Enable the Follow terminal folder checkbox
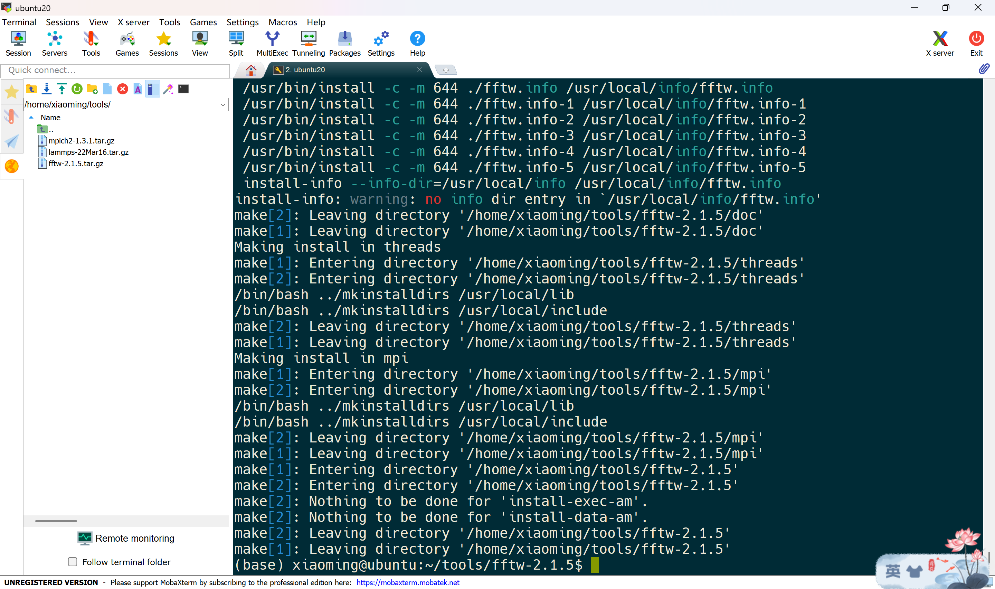This screenshot has width=995, height=589. pyautogui.click(x=73, y=562)
